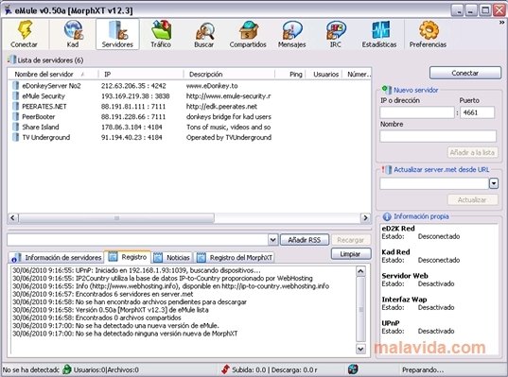Sort servers by IP column

click(x=141, y=74)
